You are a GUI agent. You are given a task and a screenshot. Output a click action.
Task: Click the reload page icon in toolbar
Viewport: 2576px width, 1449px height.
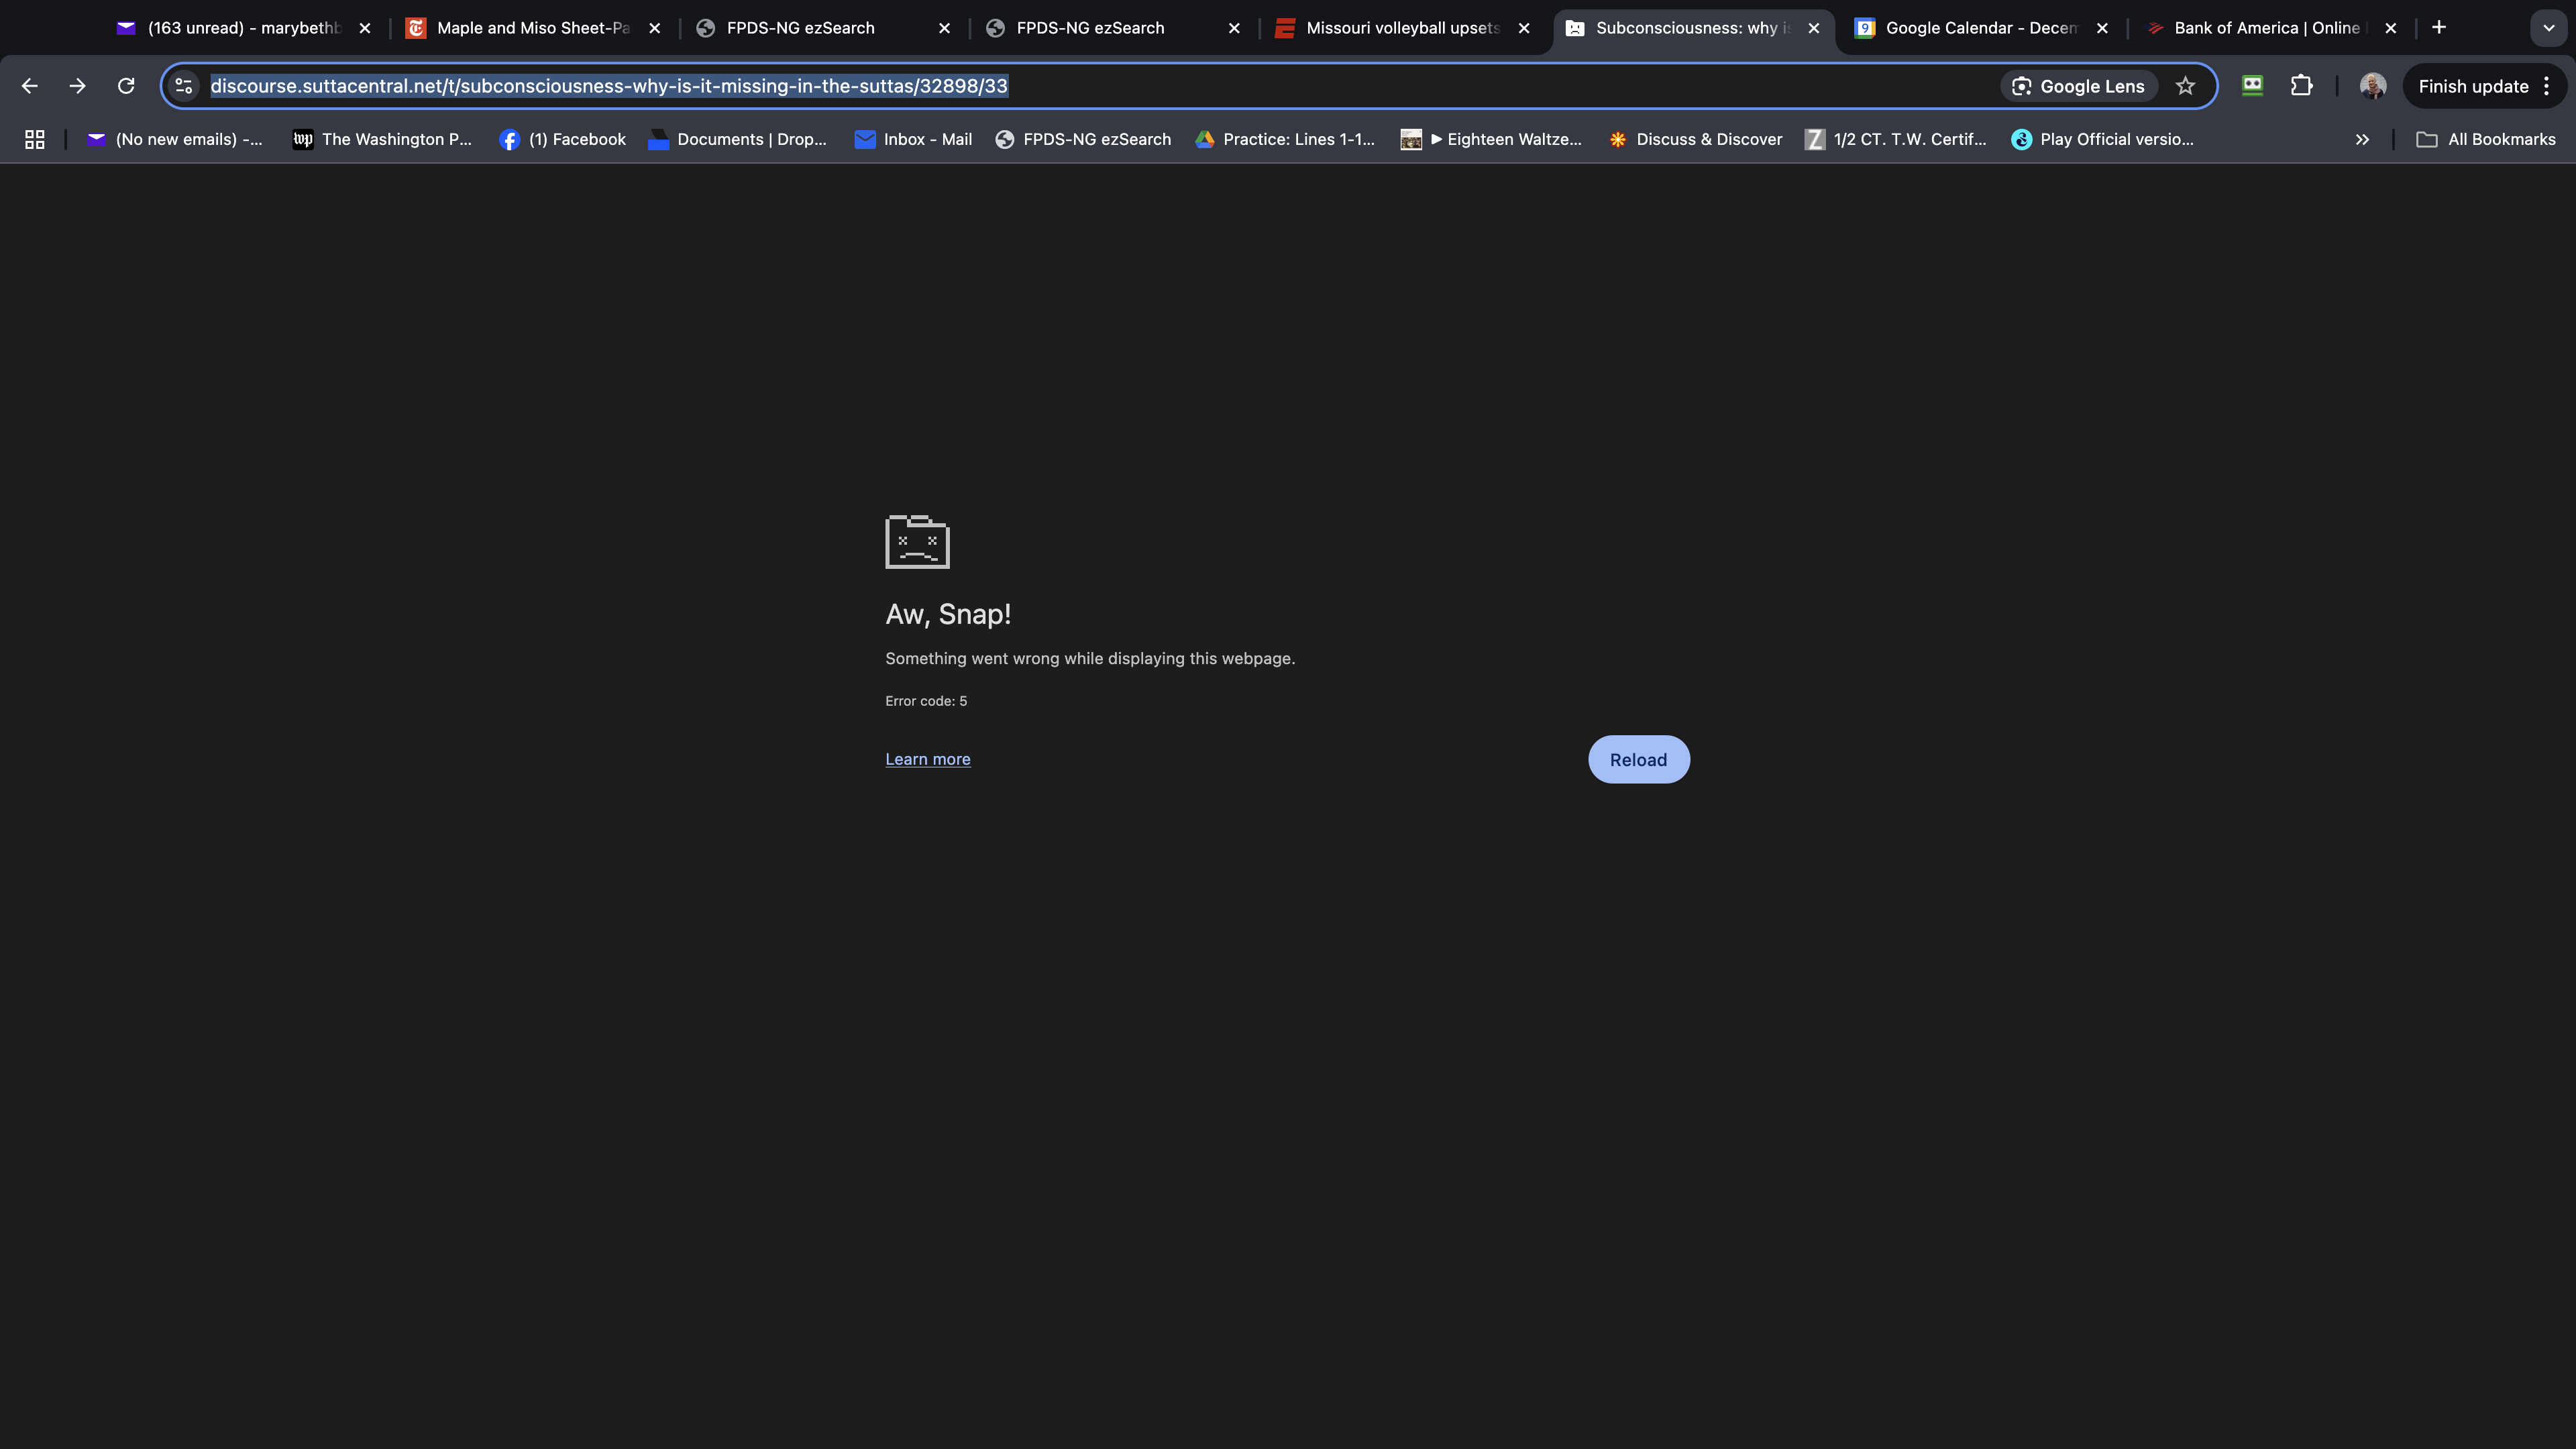pos(126,86)
